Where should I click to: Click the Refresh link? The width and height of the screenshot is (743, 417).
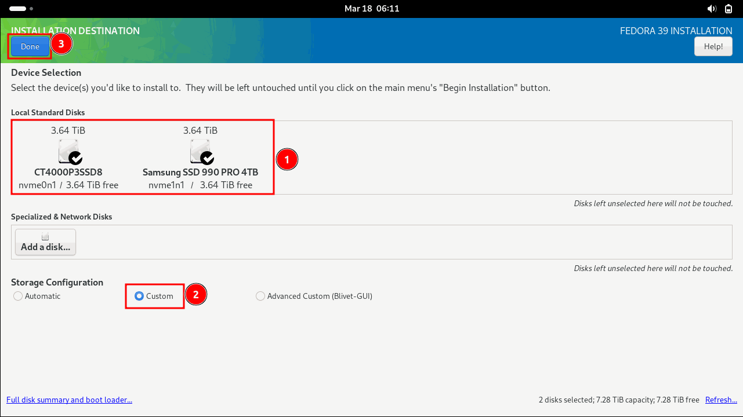pyautogui.click(x=721, y=400)
